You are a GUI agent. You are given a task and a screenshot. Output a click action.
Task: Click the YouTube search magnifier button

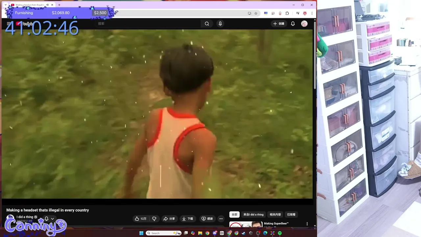point(207,24)
